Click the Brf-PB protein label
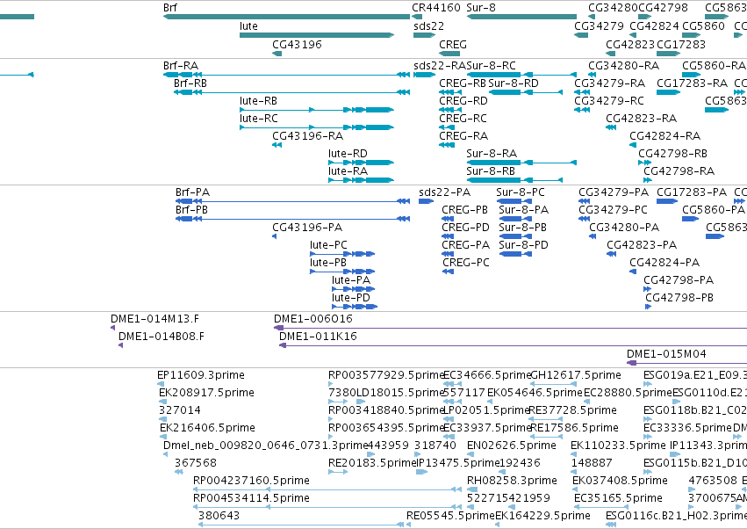Image resolution: width=747 pixels, height=529 pixels. pyautogui.click(x=191, y=210)
